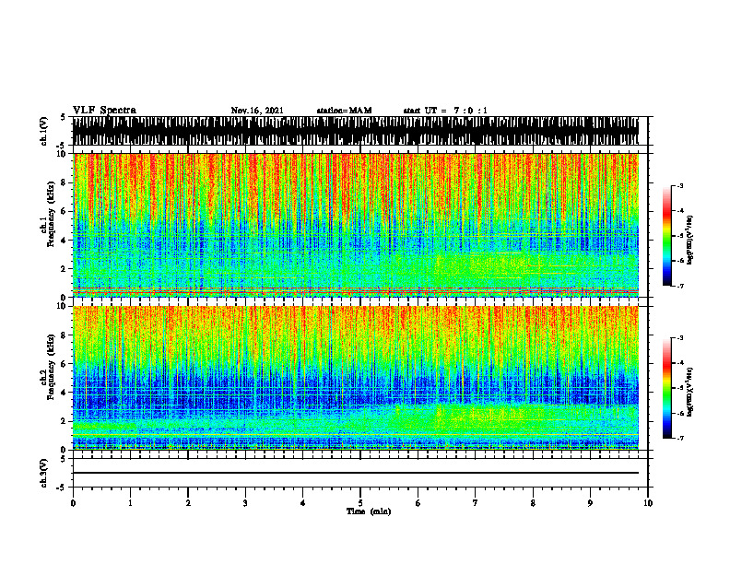The width and height of the screenshot is (730, 564).
Task: Click time axis tick label "1"
Action: tap(130, 503)
